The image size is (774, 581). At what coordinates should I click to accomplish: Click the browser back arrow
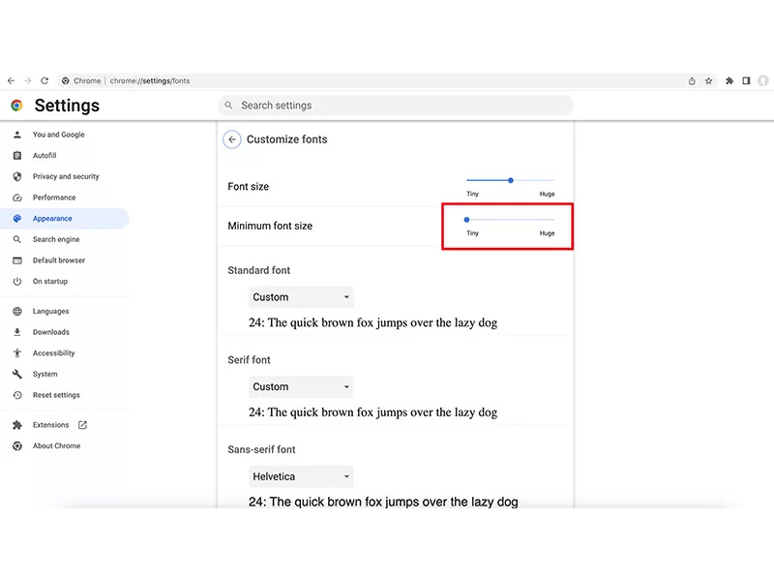click(x=11, y=80)
